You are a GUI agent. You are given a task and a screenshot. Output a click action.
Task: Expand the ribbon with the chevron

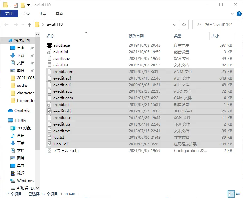click(232, 13)
